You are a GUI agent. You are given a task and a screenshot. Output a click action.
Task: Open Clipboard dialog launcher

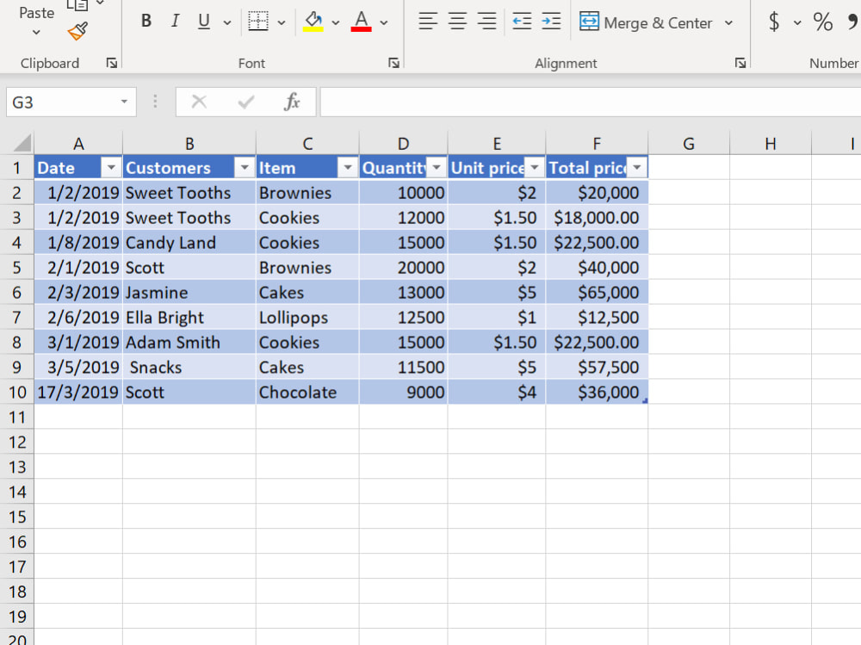pyautogui.click(x=112, y=63)
